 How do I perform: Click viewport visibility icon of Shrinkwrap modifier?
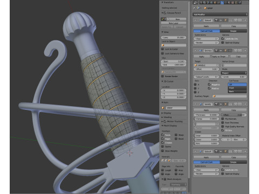[x=221, y=51]
